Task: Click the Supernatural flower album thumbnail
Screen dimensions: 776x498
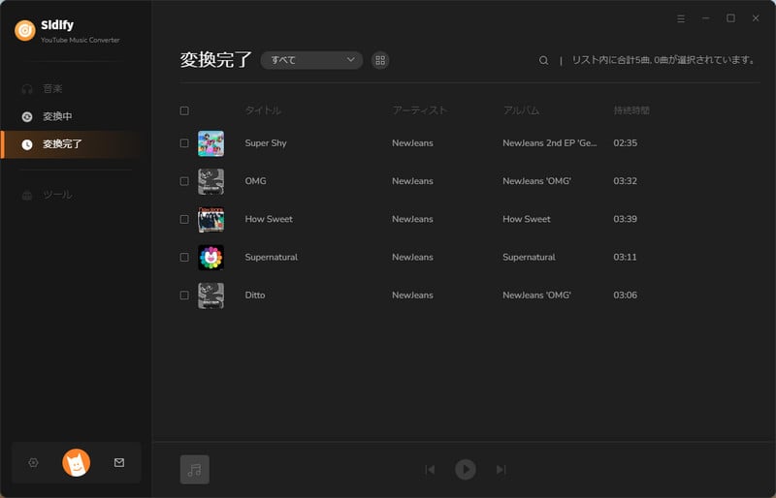Action: click(210, 258)
